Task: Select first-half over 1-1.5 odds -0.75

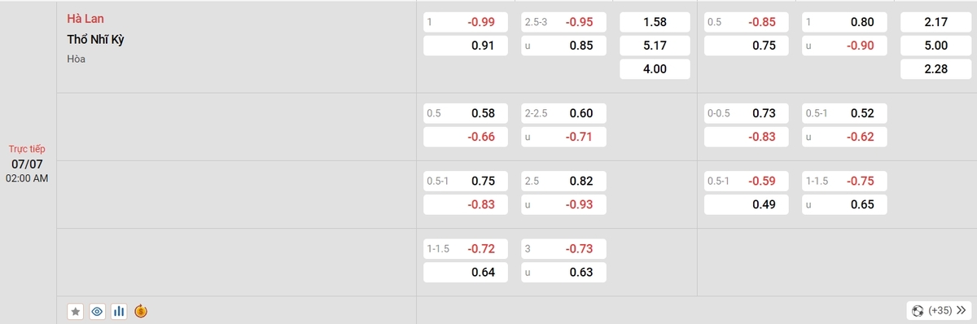Action: (844, 181)
